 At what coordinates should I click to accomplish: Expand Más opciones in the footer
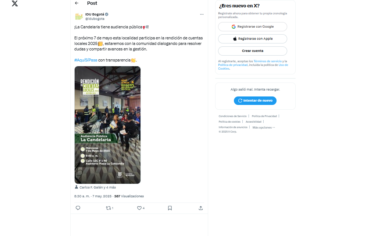click(x=264, y=127)
